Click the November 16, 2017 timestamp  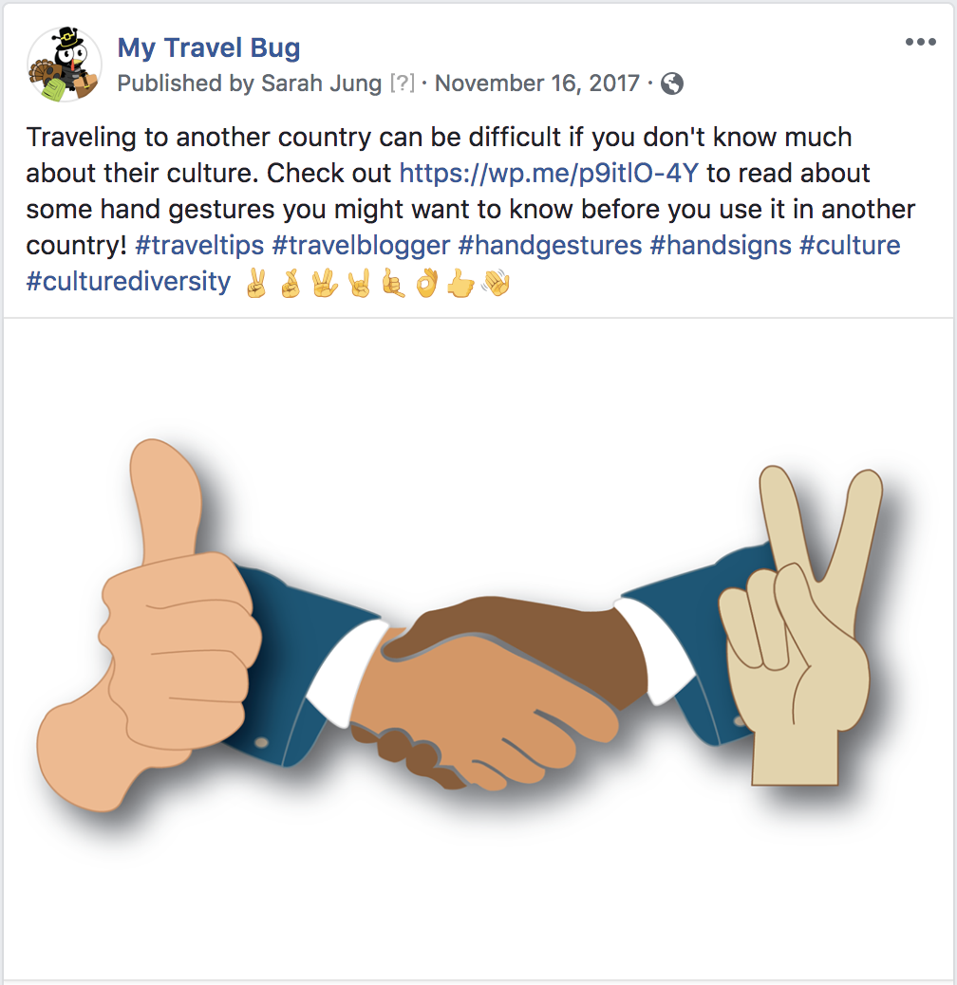tap(537, 83)
